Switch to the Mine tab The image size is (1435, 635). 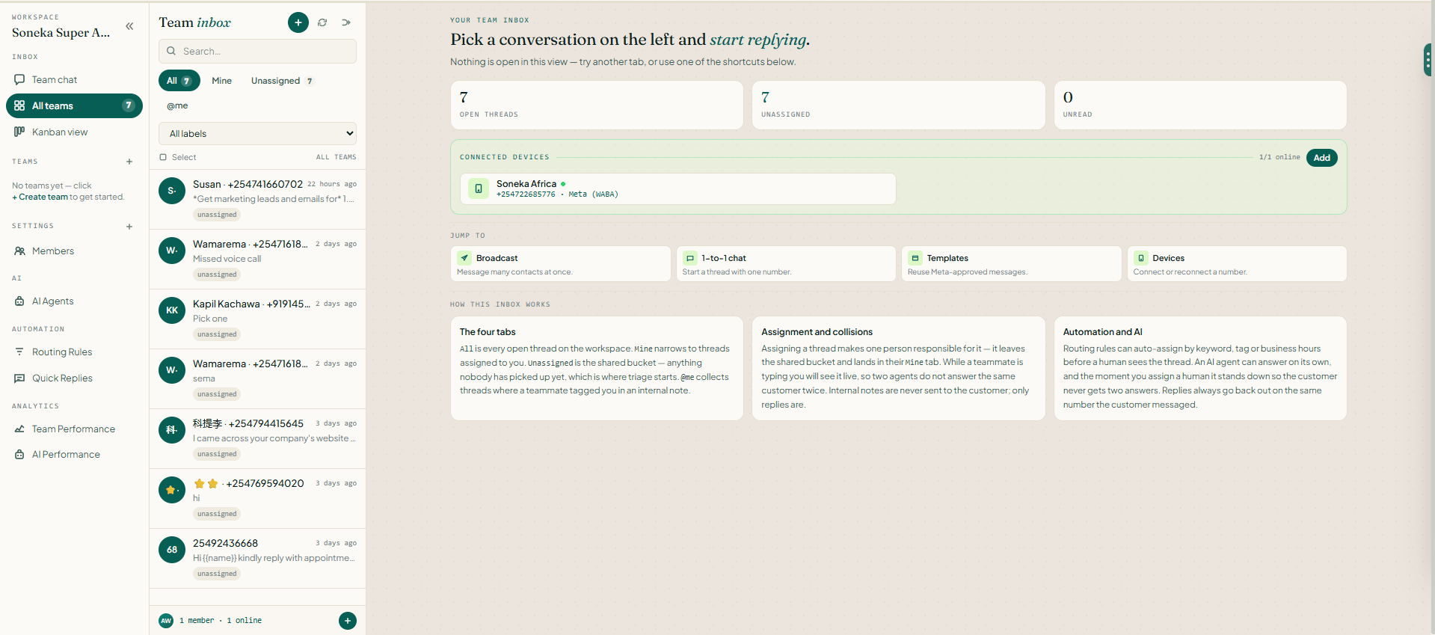[x=221, y=81]
